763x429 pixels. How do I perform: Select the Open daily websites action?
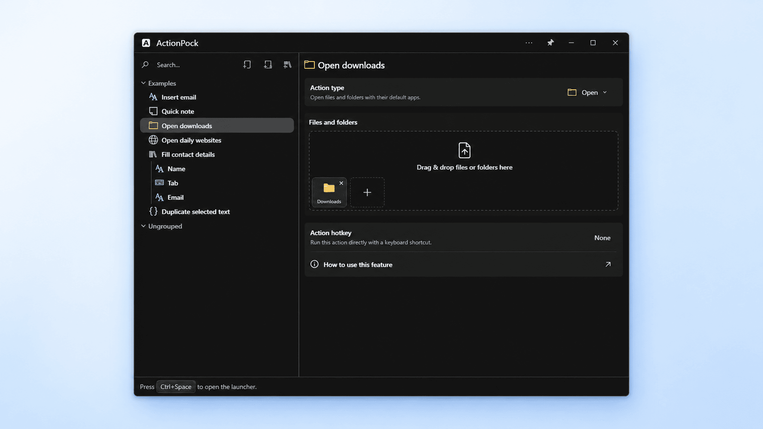[217, 140]
